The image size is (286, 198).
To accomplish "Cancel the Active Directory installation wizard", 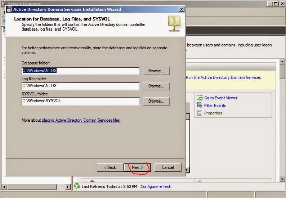I will click(168, 167).
